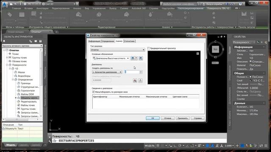271x152 pixels.
Task: Toggle the ortho mode status icon
Action: [175, 146]
